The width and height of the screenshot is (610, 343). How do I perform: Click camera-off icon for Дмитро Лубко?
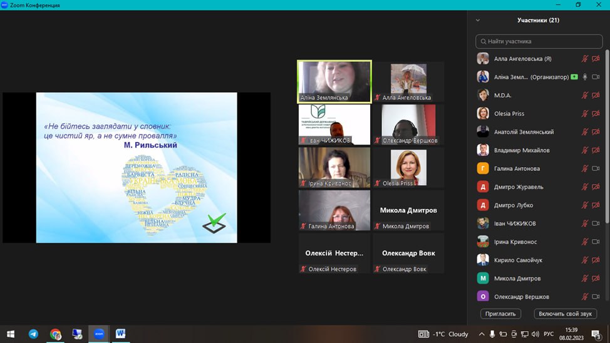tap(596, 205)
